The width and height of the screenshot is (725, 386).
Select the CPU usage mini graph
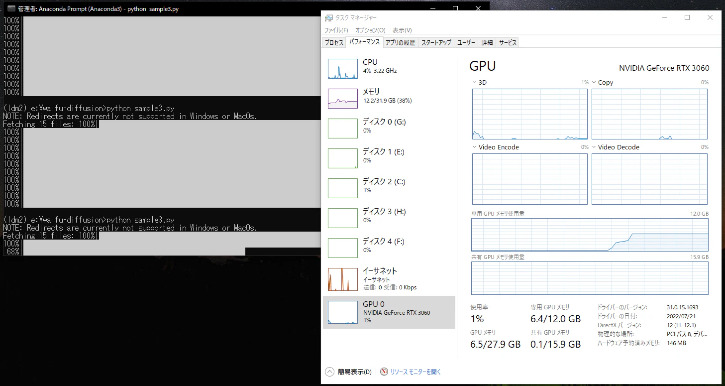pyautogui.click(x=343, y=69)
